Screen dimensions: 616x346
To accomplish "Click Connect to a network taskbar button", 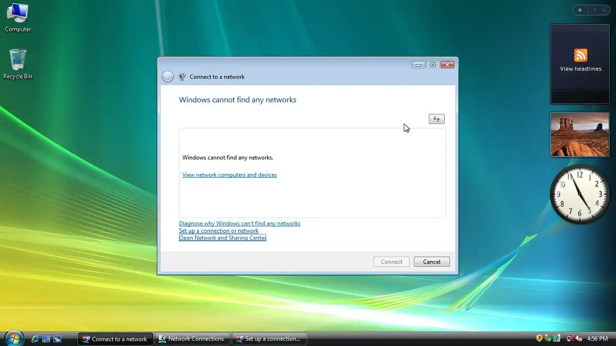I will [x=115, y=339].
